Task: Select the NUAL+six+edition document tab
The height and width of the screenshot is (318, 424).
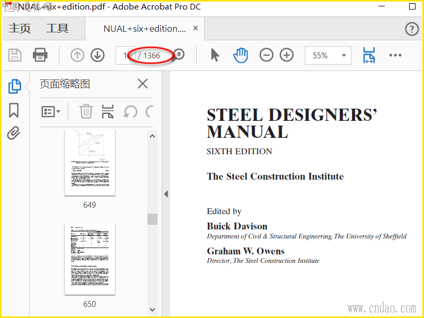Action: 145,29
